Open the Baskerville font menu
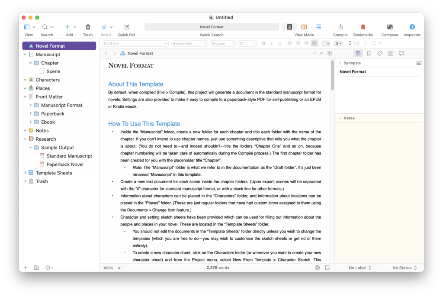 (189, 43)
